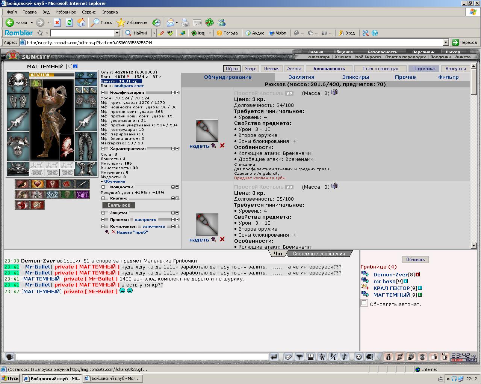The image size is (481, 384).
Task: Click the Снять всё button
Action: [x=119, y=205]
